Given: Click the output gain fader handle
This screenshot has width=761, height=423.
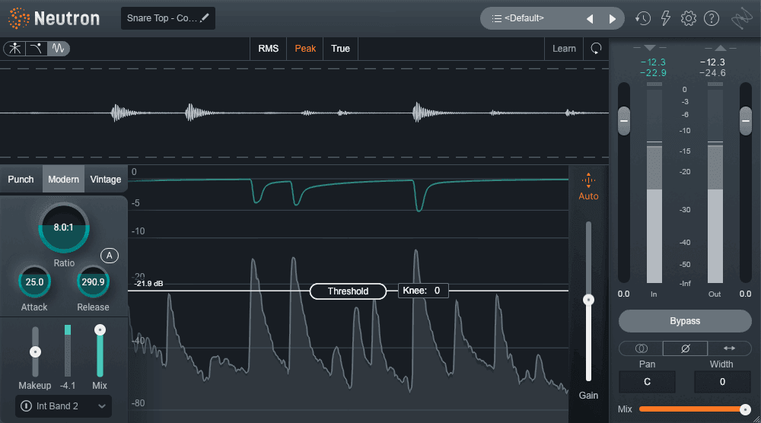Looking at the screenshot, I should [x=746, y=121].
